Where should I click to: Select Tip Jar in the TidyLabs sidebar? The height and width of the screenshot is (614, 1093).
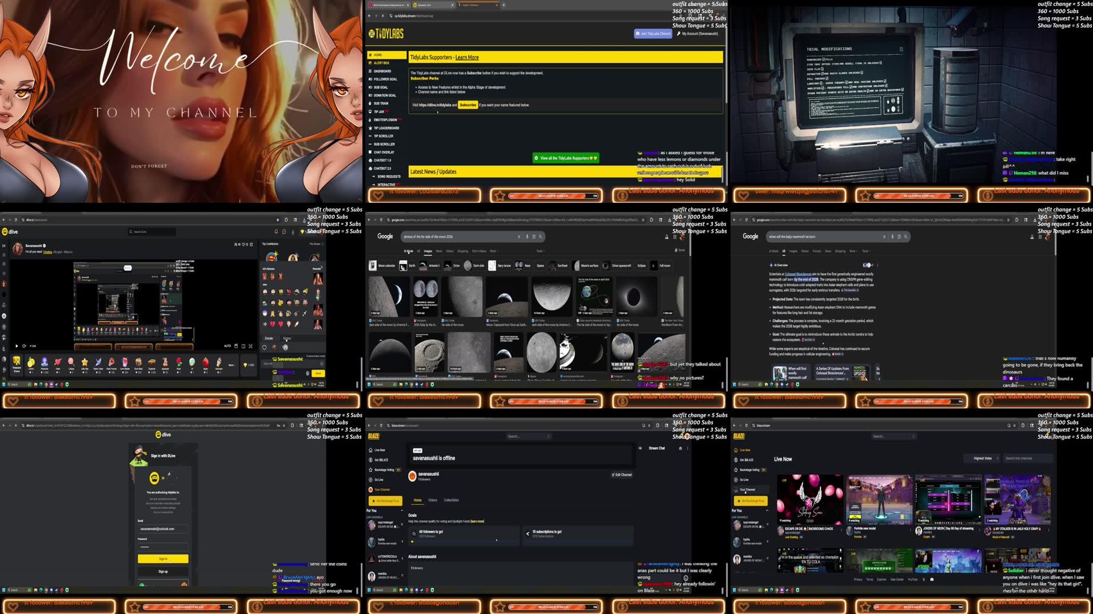[x=379, y=111]
